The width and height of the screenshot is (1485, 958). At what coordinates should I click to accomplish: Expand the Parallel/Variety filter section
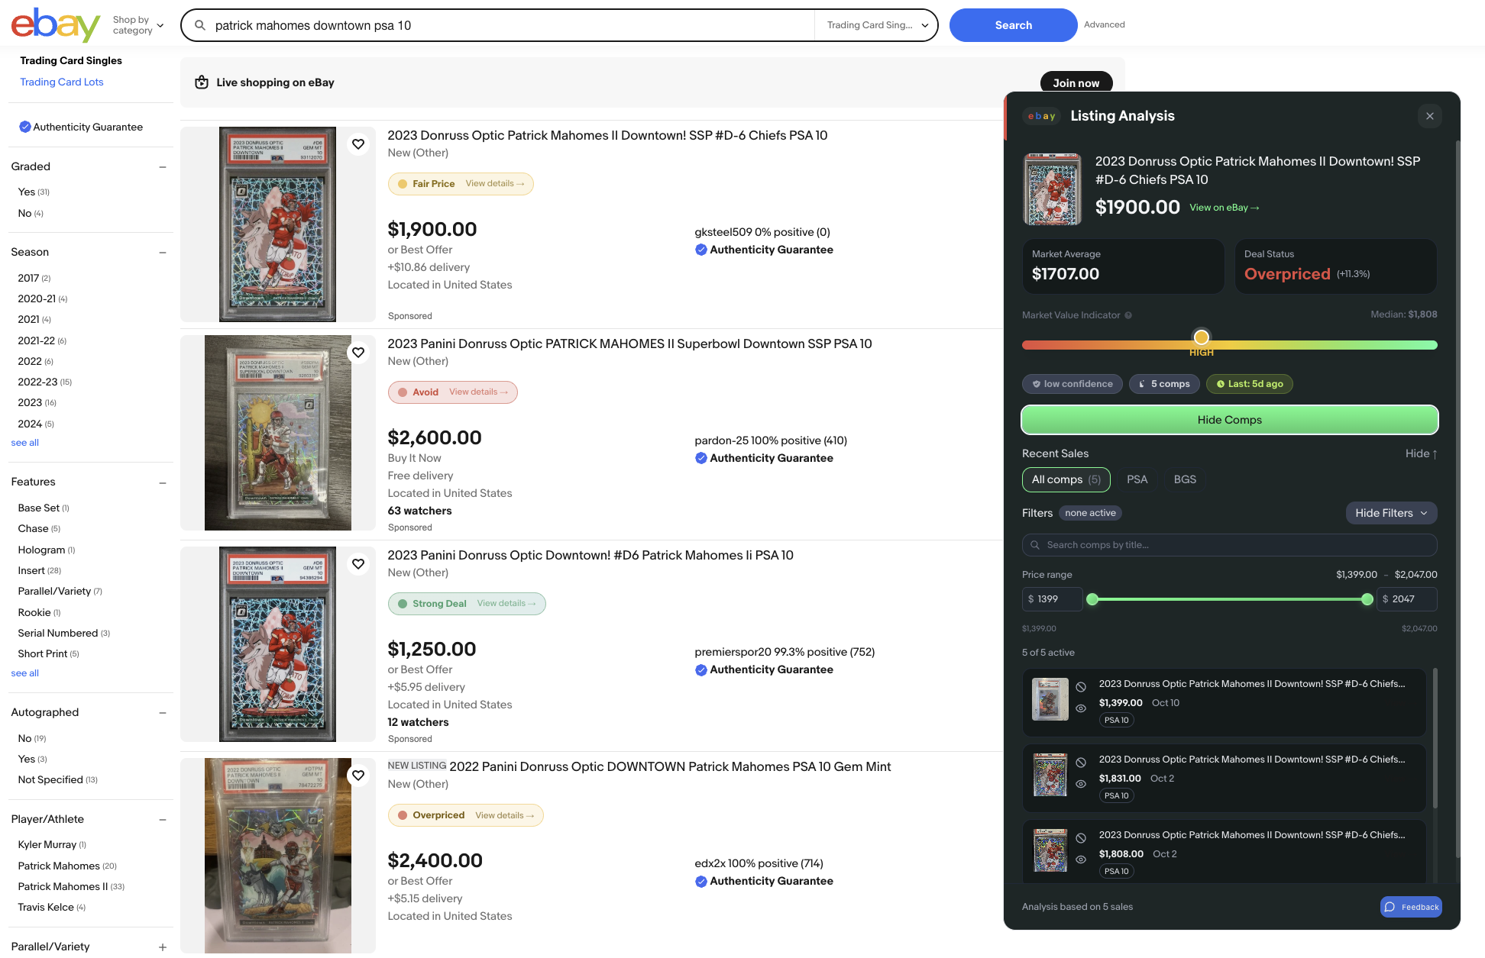[x=162, y=947]
